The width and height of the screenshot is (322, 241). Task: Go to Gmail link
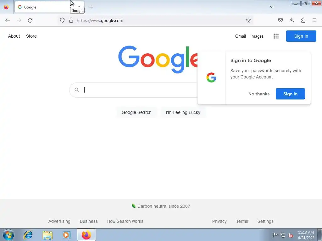pyautogui.click(x=241, y=36)
